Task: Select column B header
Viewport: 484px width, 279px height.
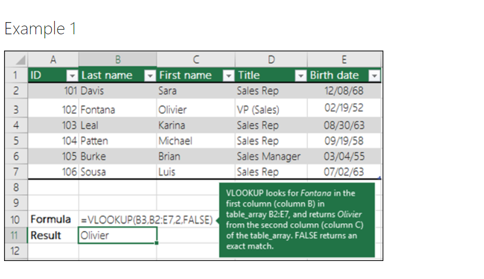Action: pyautogui.click(x=118, y=59)
